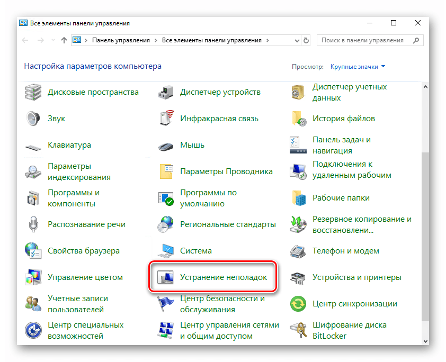Screen dimensions: 446x362
Task: Click the История файлов folder icon
Action: (x=299, y=119)
